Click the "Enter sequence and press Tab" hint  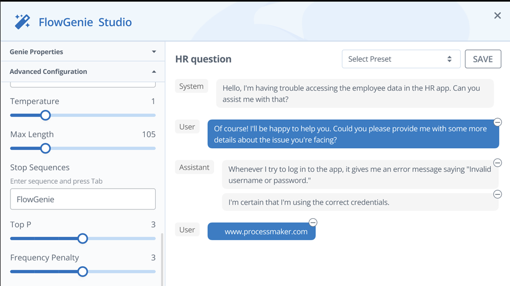(56, 181)
